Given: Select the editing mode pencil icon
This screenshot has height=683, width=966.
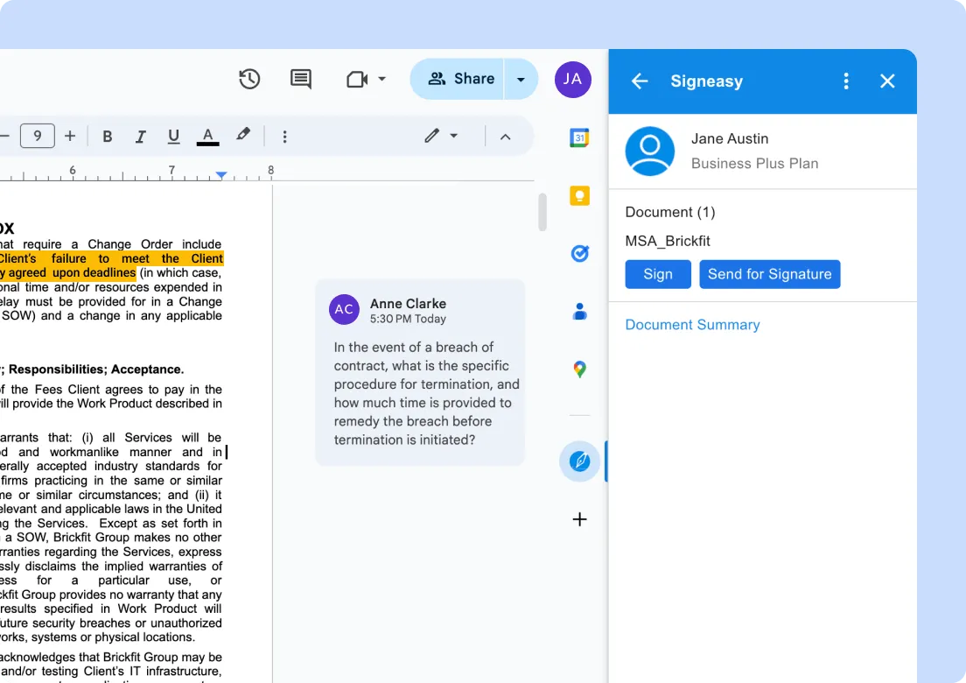Looking at the screenshot, I should pyautogui.click(x=432, y=136).
